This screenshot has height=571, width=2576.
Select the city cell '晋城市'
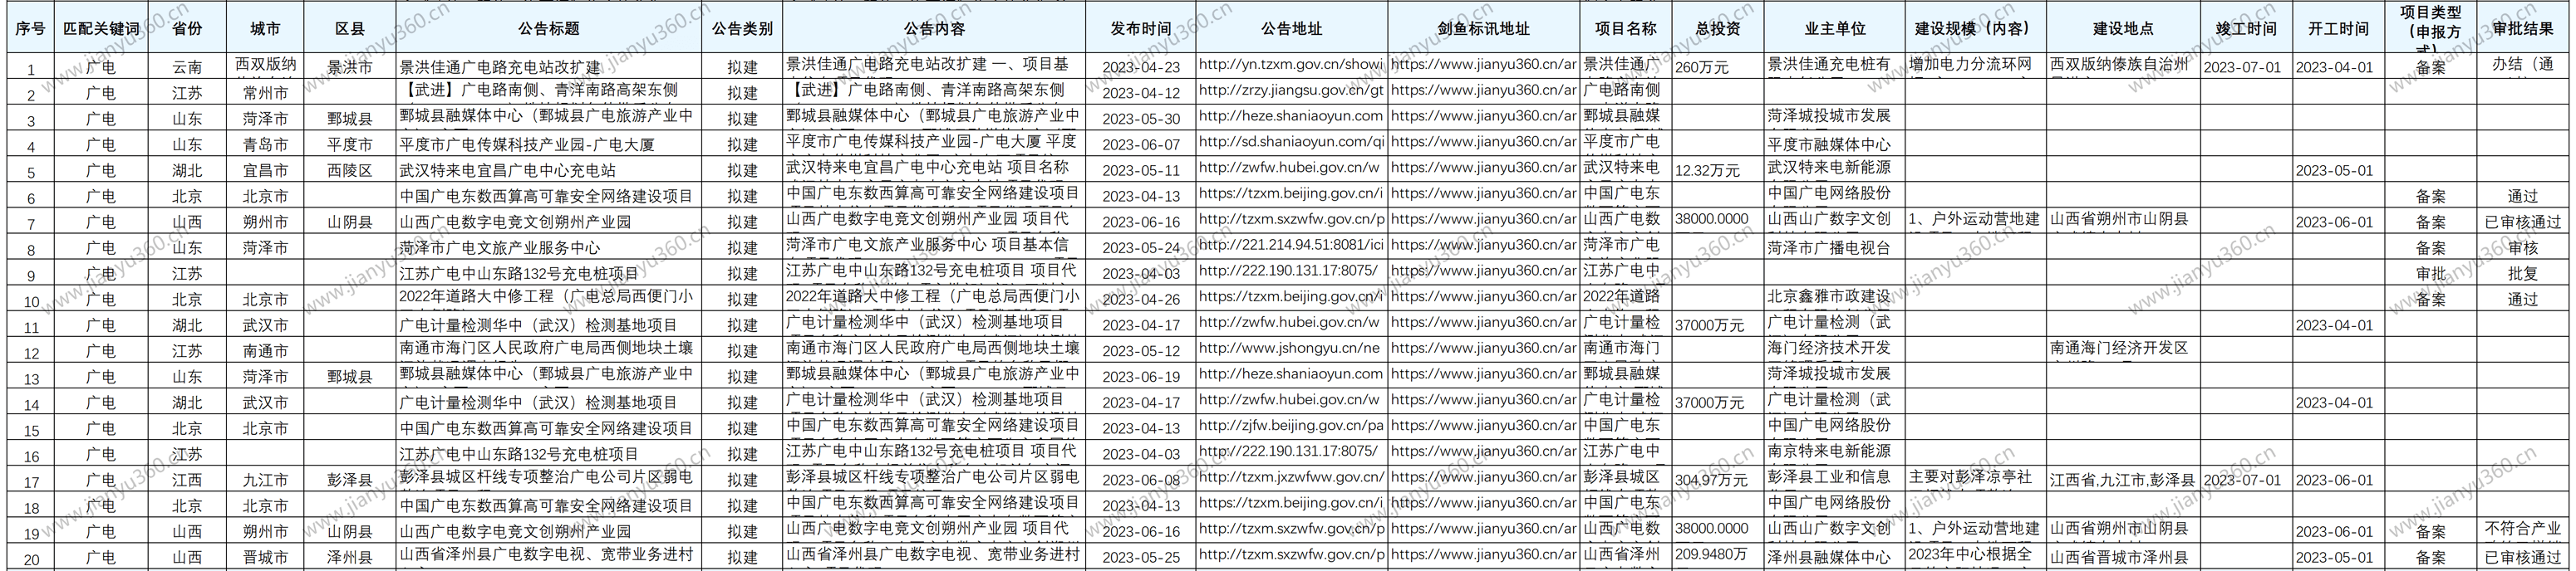click(x=265, y=557)
